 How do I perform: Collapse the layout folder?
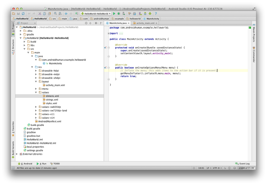[36, 82]
